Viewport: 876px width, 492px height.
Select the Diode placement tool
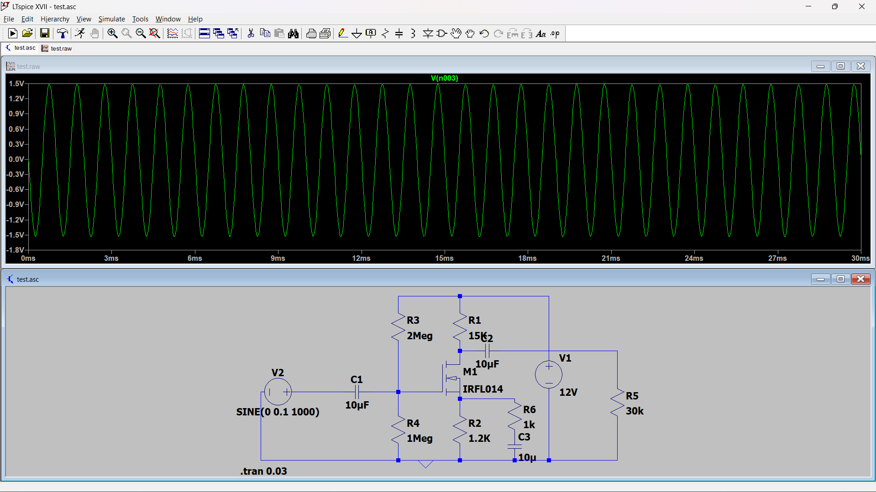tap(428, 33)
